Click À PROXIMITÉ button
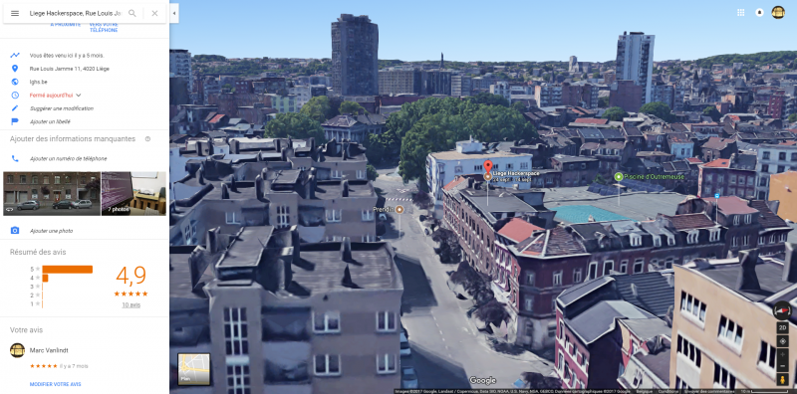The image size is (797, 394). click(x=65, y=24)
